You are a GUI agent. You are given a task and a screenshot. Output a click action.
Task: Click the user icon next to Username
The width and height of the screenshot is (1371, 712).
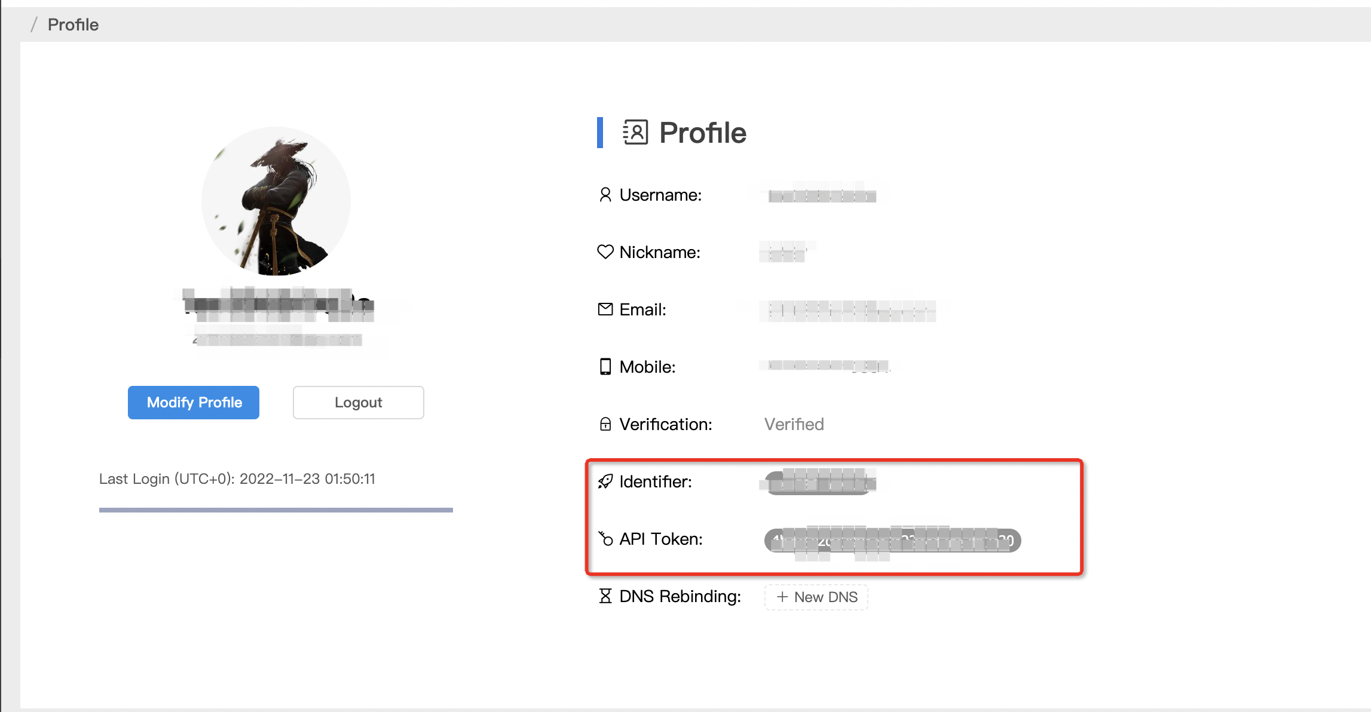[x=605, y=195]
